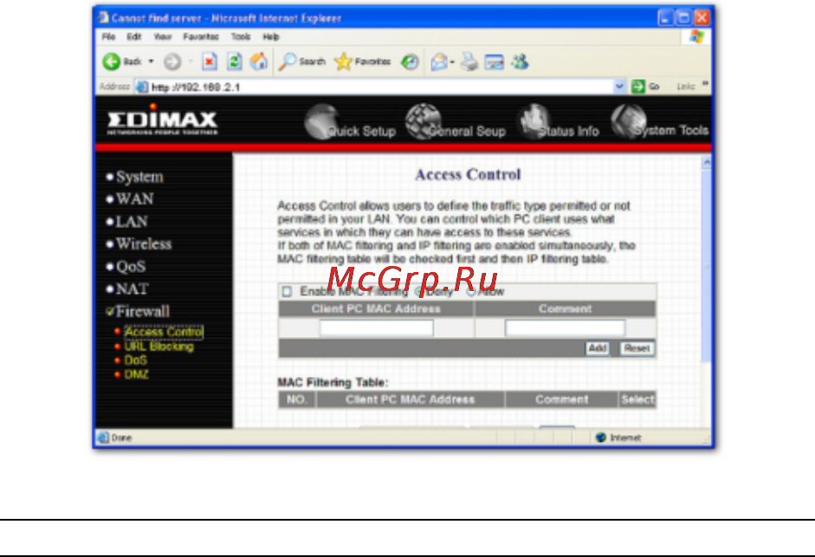
Task: Open Status Info in the top banner
Action: [x=560, y=123]
